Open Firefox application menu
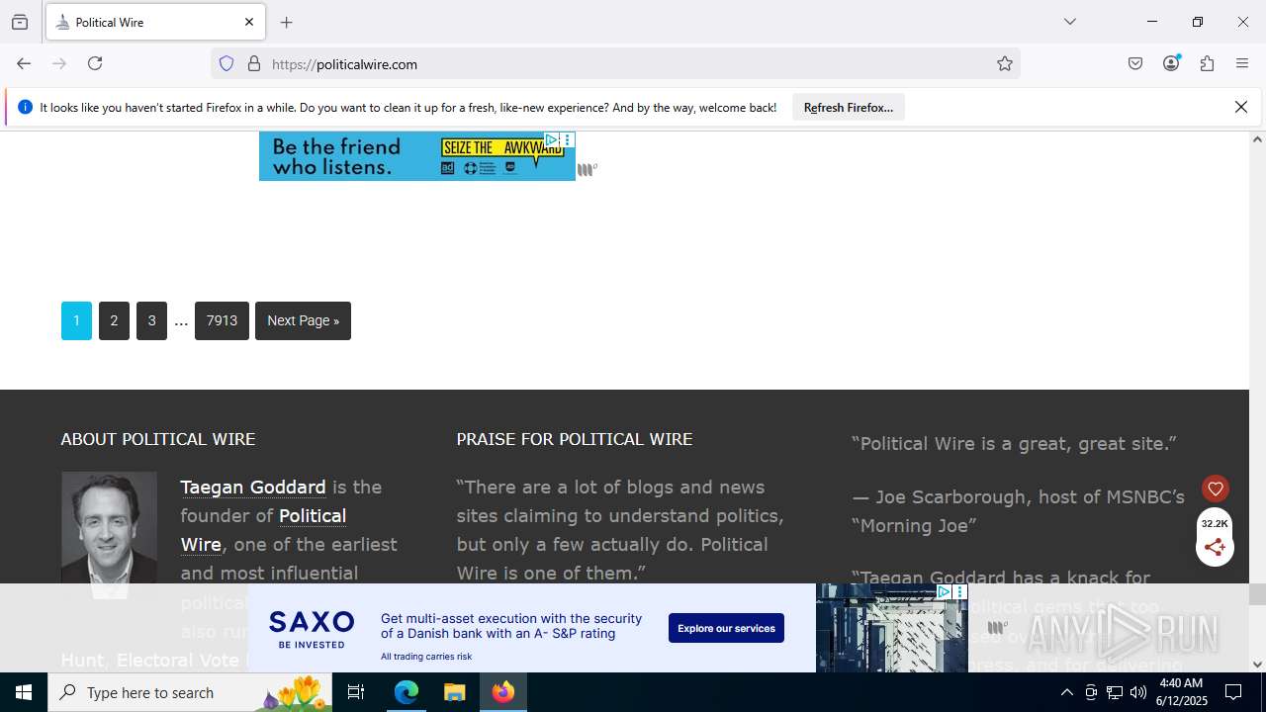Viewport: 1266px width, 712px height. pos(1242,63)
